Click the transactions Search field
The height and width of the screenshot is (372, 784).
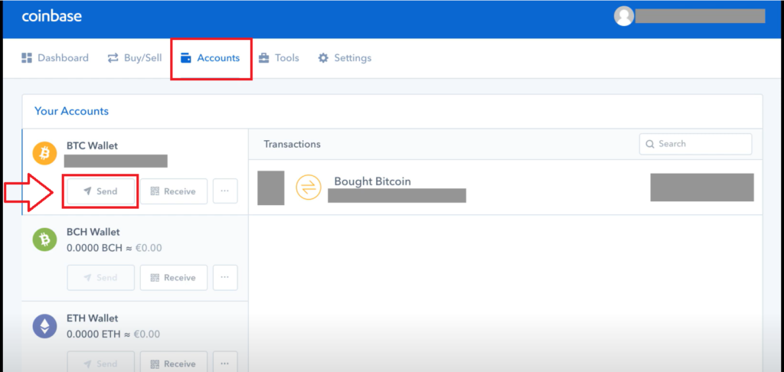[695, 144]
